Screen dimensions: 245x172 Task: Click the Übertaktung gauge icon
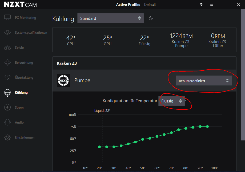(x=7, y=77)
